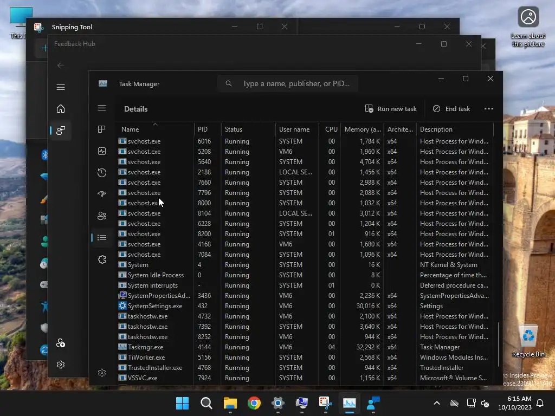555x416 pixels.
Task: Open Task Manager settings gear
Action: (102, 373)
